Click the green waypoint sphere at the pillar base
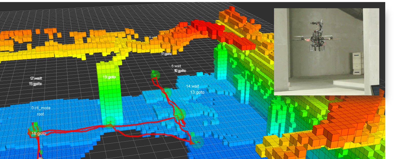 coord(110,122)
